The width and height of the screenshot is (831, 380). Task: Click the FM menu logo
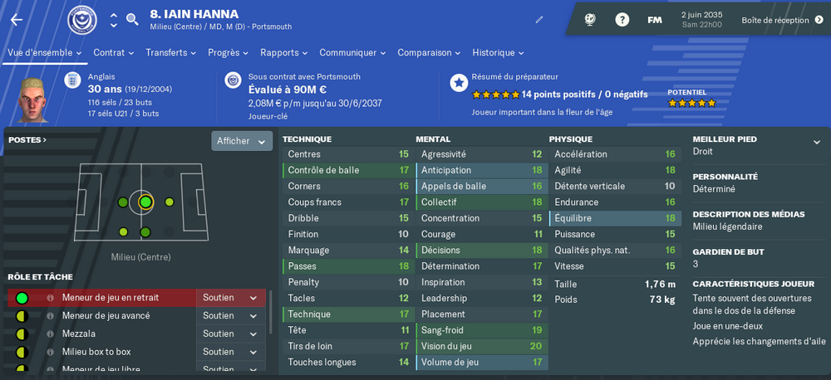tap(655, 20)
